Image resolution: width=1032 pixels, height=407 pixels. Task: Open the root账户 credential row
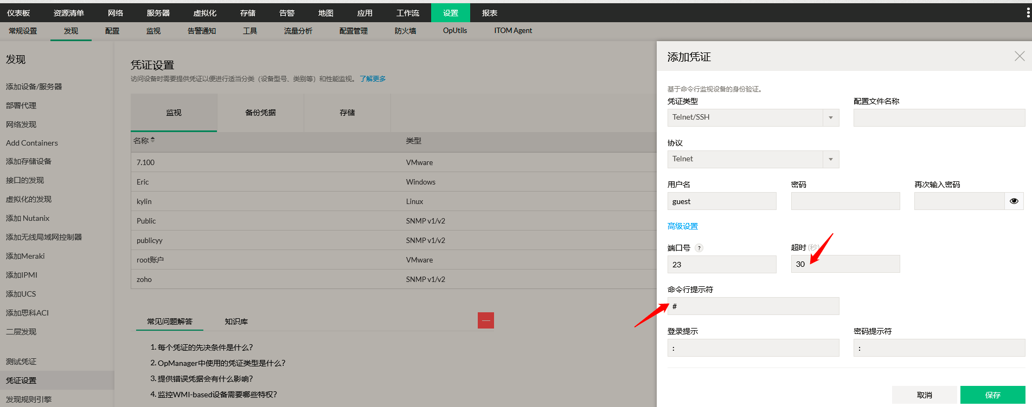(x=394, y=260)
